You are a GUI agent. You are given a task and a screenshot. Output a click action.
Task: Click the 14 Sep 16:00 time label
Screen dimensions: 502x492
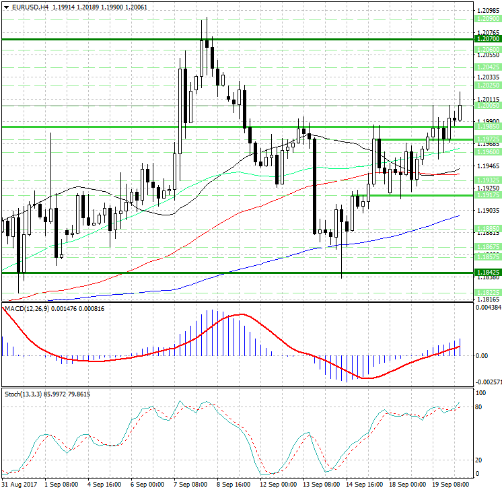tap(364, 485)
